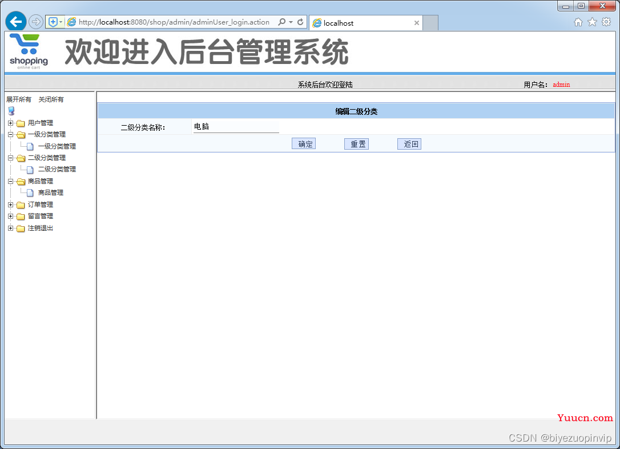
Task: Click the 二级分类名称 input containing 电脑
Action: 236,127
